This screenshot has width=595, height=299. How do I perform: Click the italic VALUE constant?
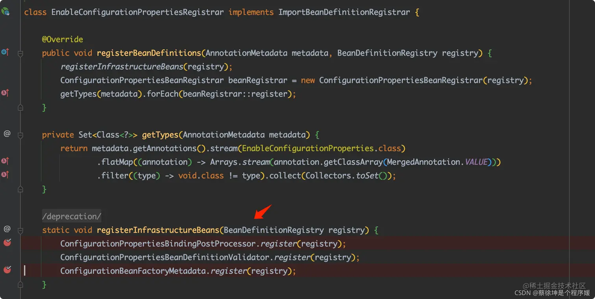(x=476, y=162)
